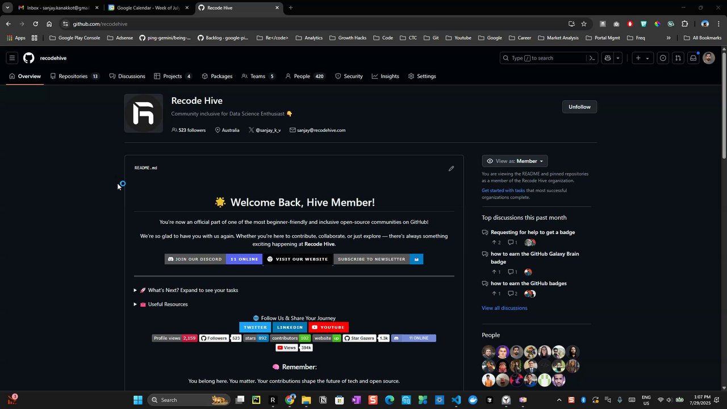Image resolution: width=727 pixels, height=409 pixels.
Task: Open the Pull requests icon in header
Action: (678, 58)
